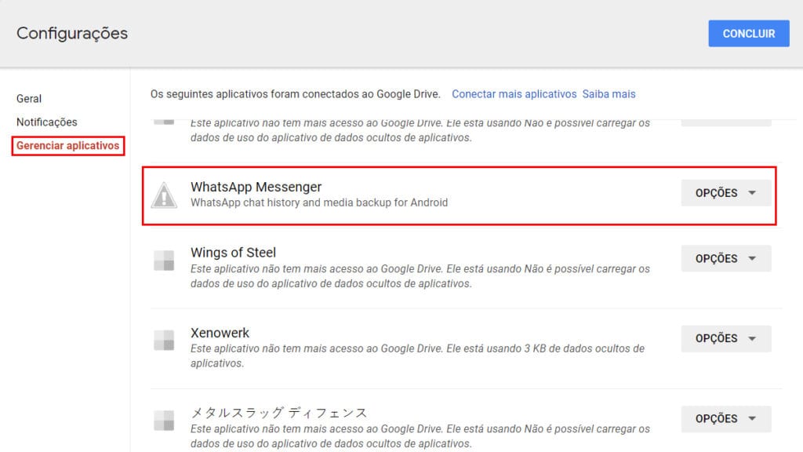The width and height of the screenshot is (803, 452).
Task: Expand OPÇÕES for Wings of Steel
Action: pyautogui.click(x=725, y=258)
